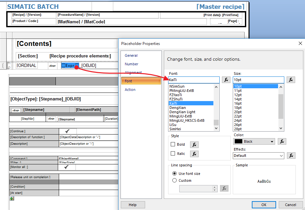
Task: Click the custom line spacing stepper
Action: click(214, 188)
